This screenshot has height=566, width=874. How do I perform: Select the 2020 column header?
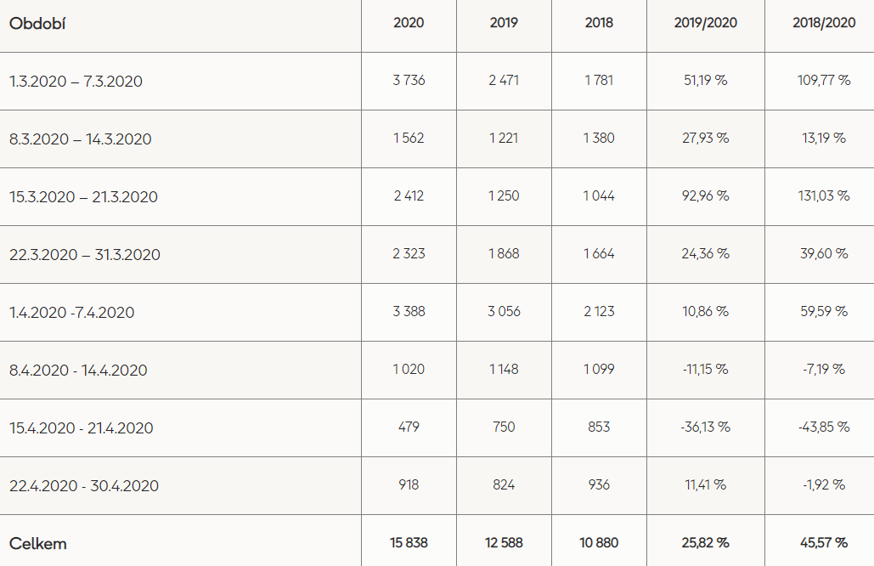click(409, 23)
